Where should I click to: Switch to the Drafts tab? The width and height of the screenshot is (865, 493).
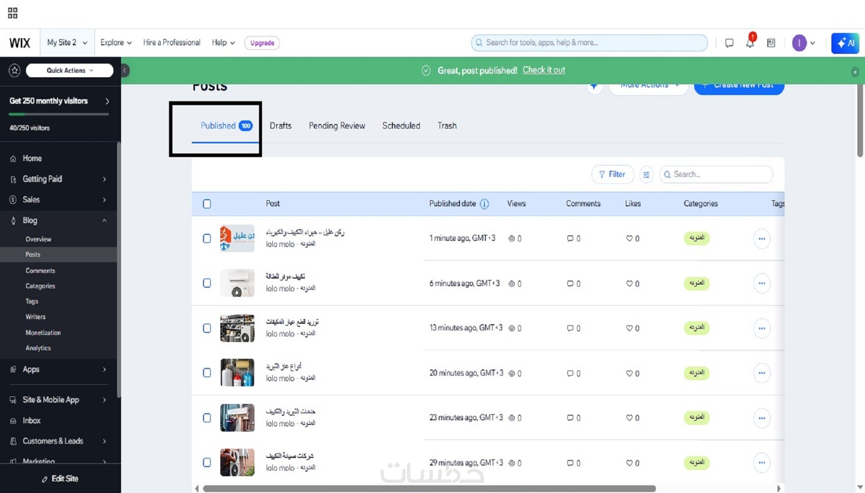280,126
